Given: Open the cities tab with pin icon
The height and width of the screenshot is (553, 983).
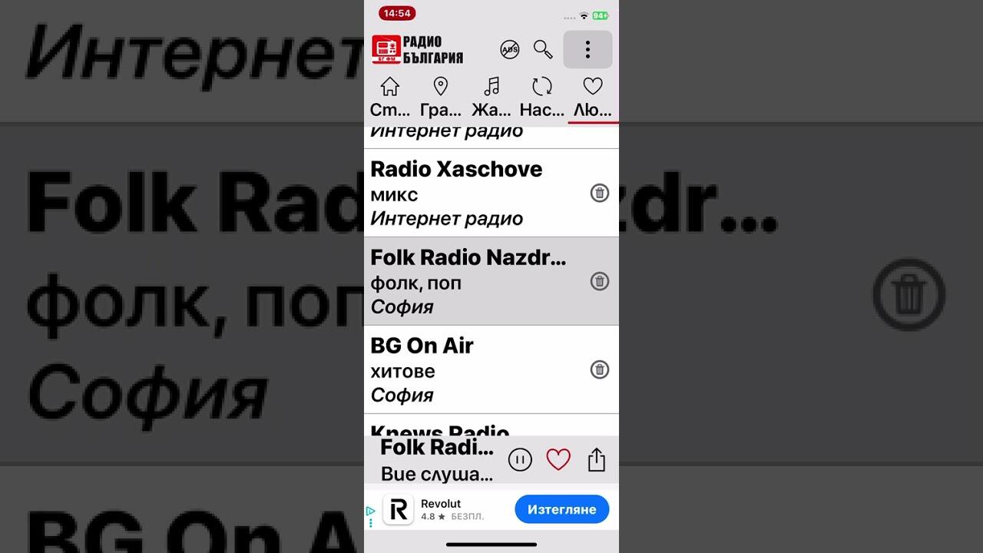Looking at the screenshot, I should (441, 98).
